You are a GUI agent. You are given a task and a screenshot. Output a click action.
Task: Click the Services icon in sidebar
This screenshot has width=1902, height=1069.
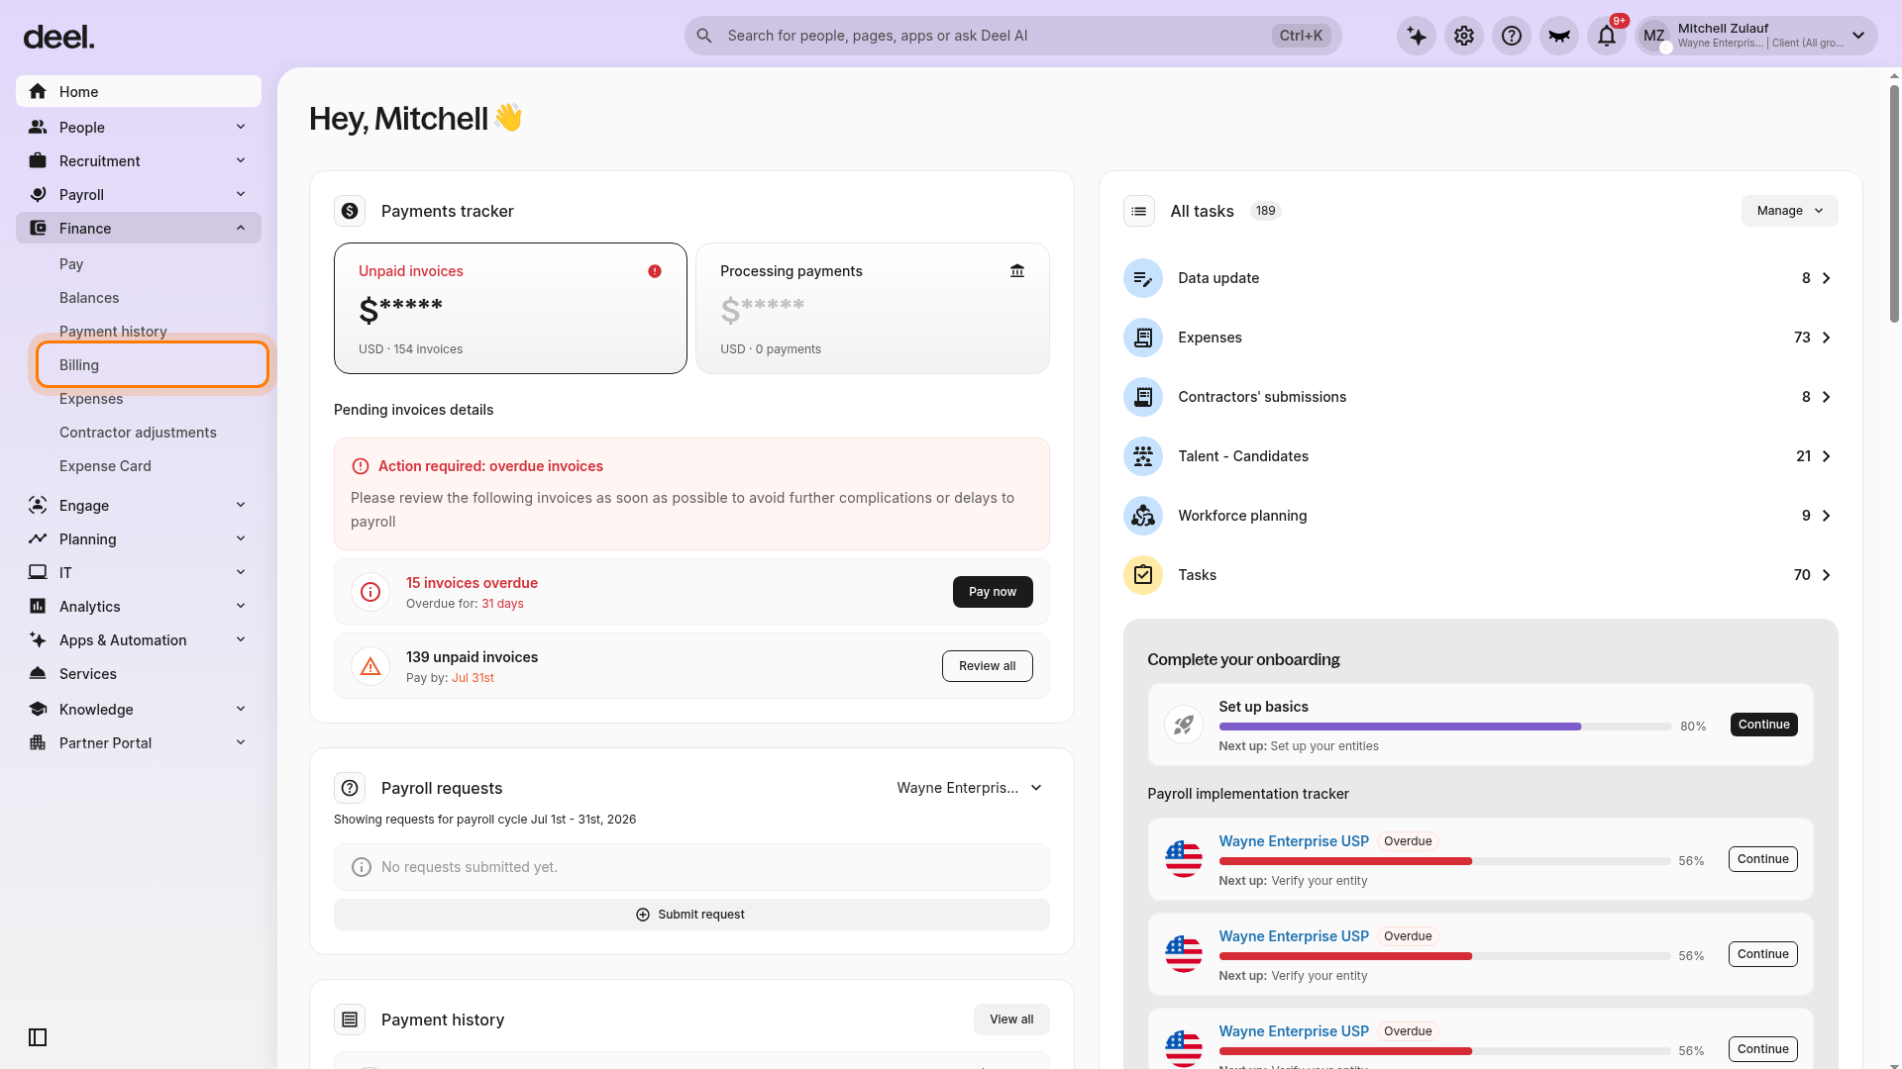pos(38,674)
